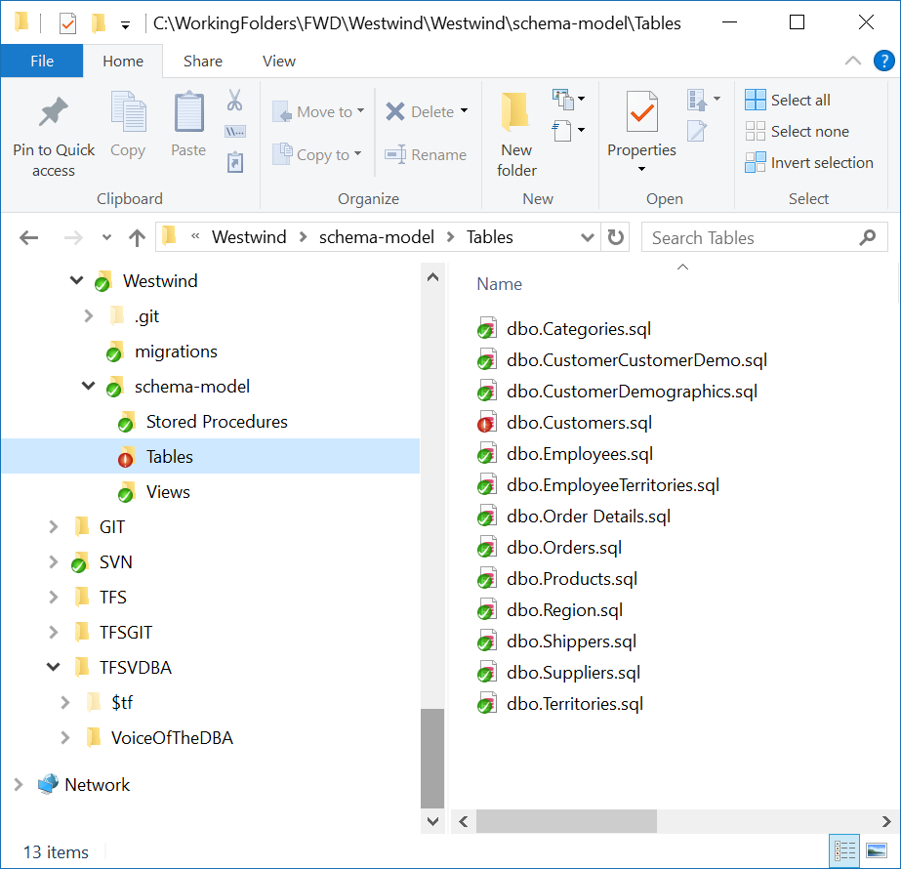The image size is (901, 869).
Task: Create a New folder from ribbon
Action: (x=516, y=114)
